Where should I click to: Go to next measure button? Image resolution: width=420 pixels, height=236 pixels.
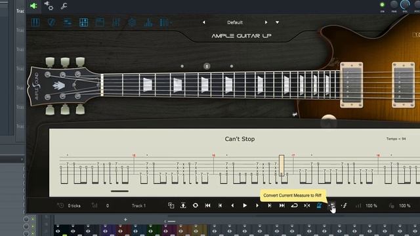tap(270, 205)
